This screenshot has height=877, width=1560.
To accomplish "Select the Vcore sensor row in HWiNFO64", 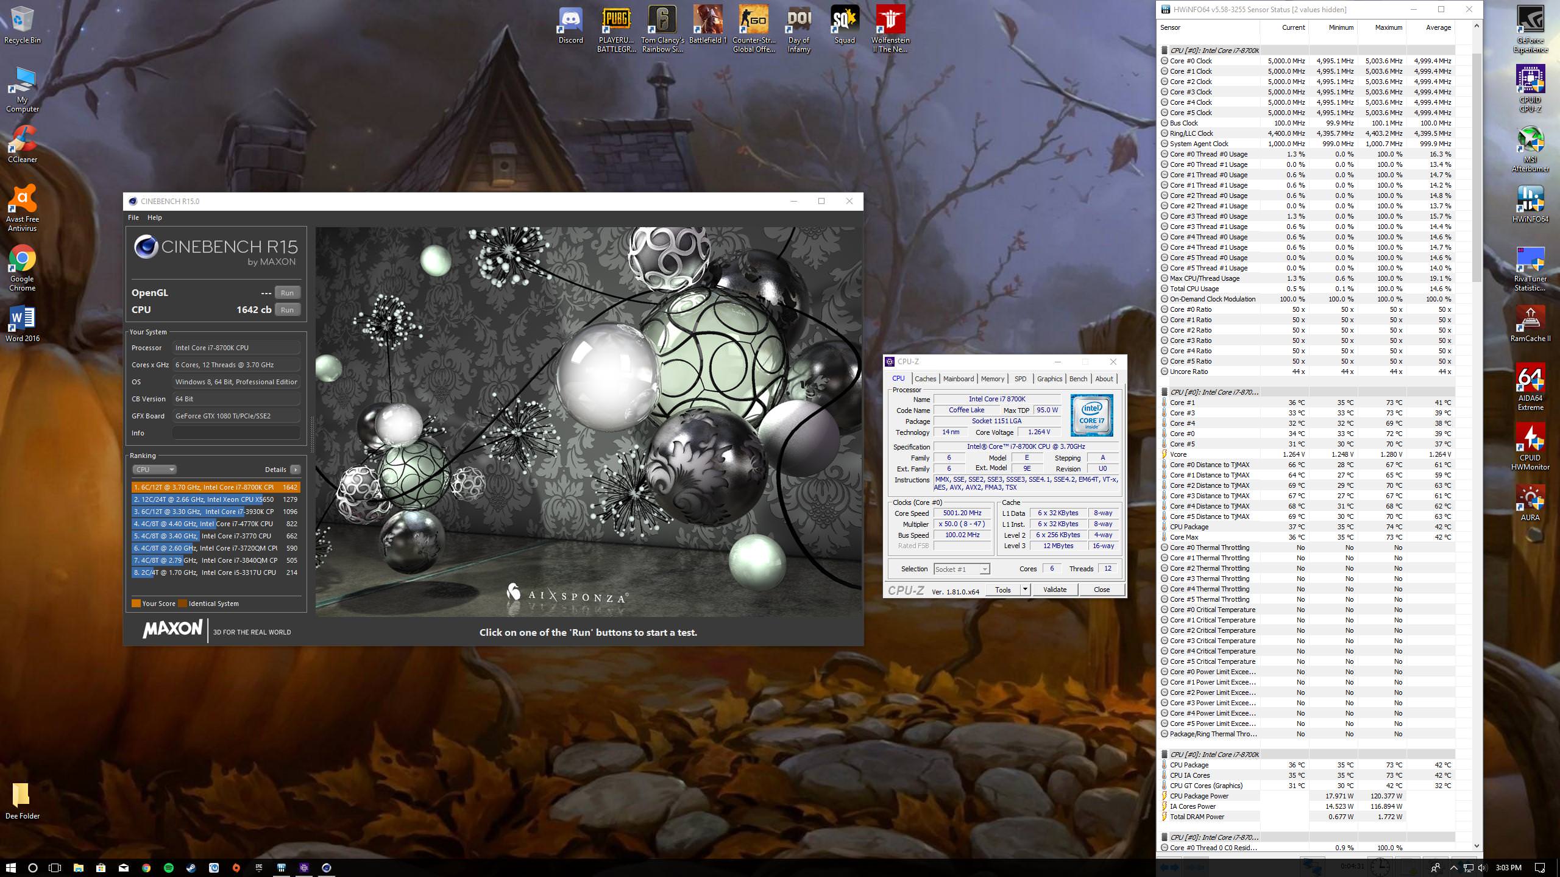I will (x=1307, y=454).
